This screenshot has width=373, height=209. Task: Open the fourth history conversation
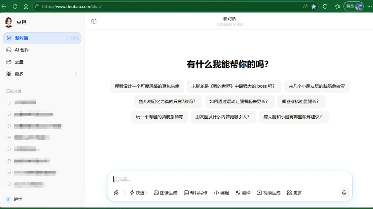[x=42, y=138]
